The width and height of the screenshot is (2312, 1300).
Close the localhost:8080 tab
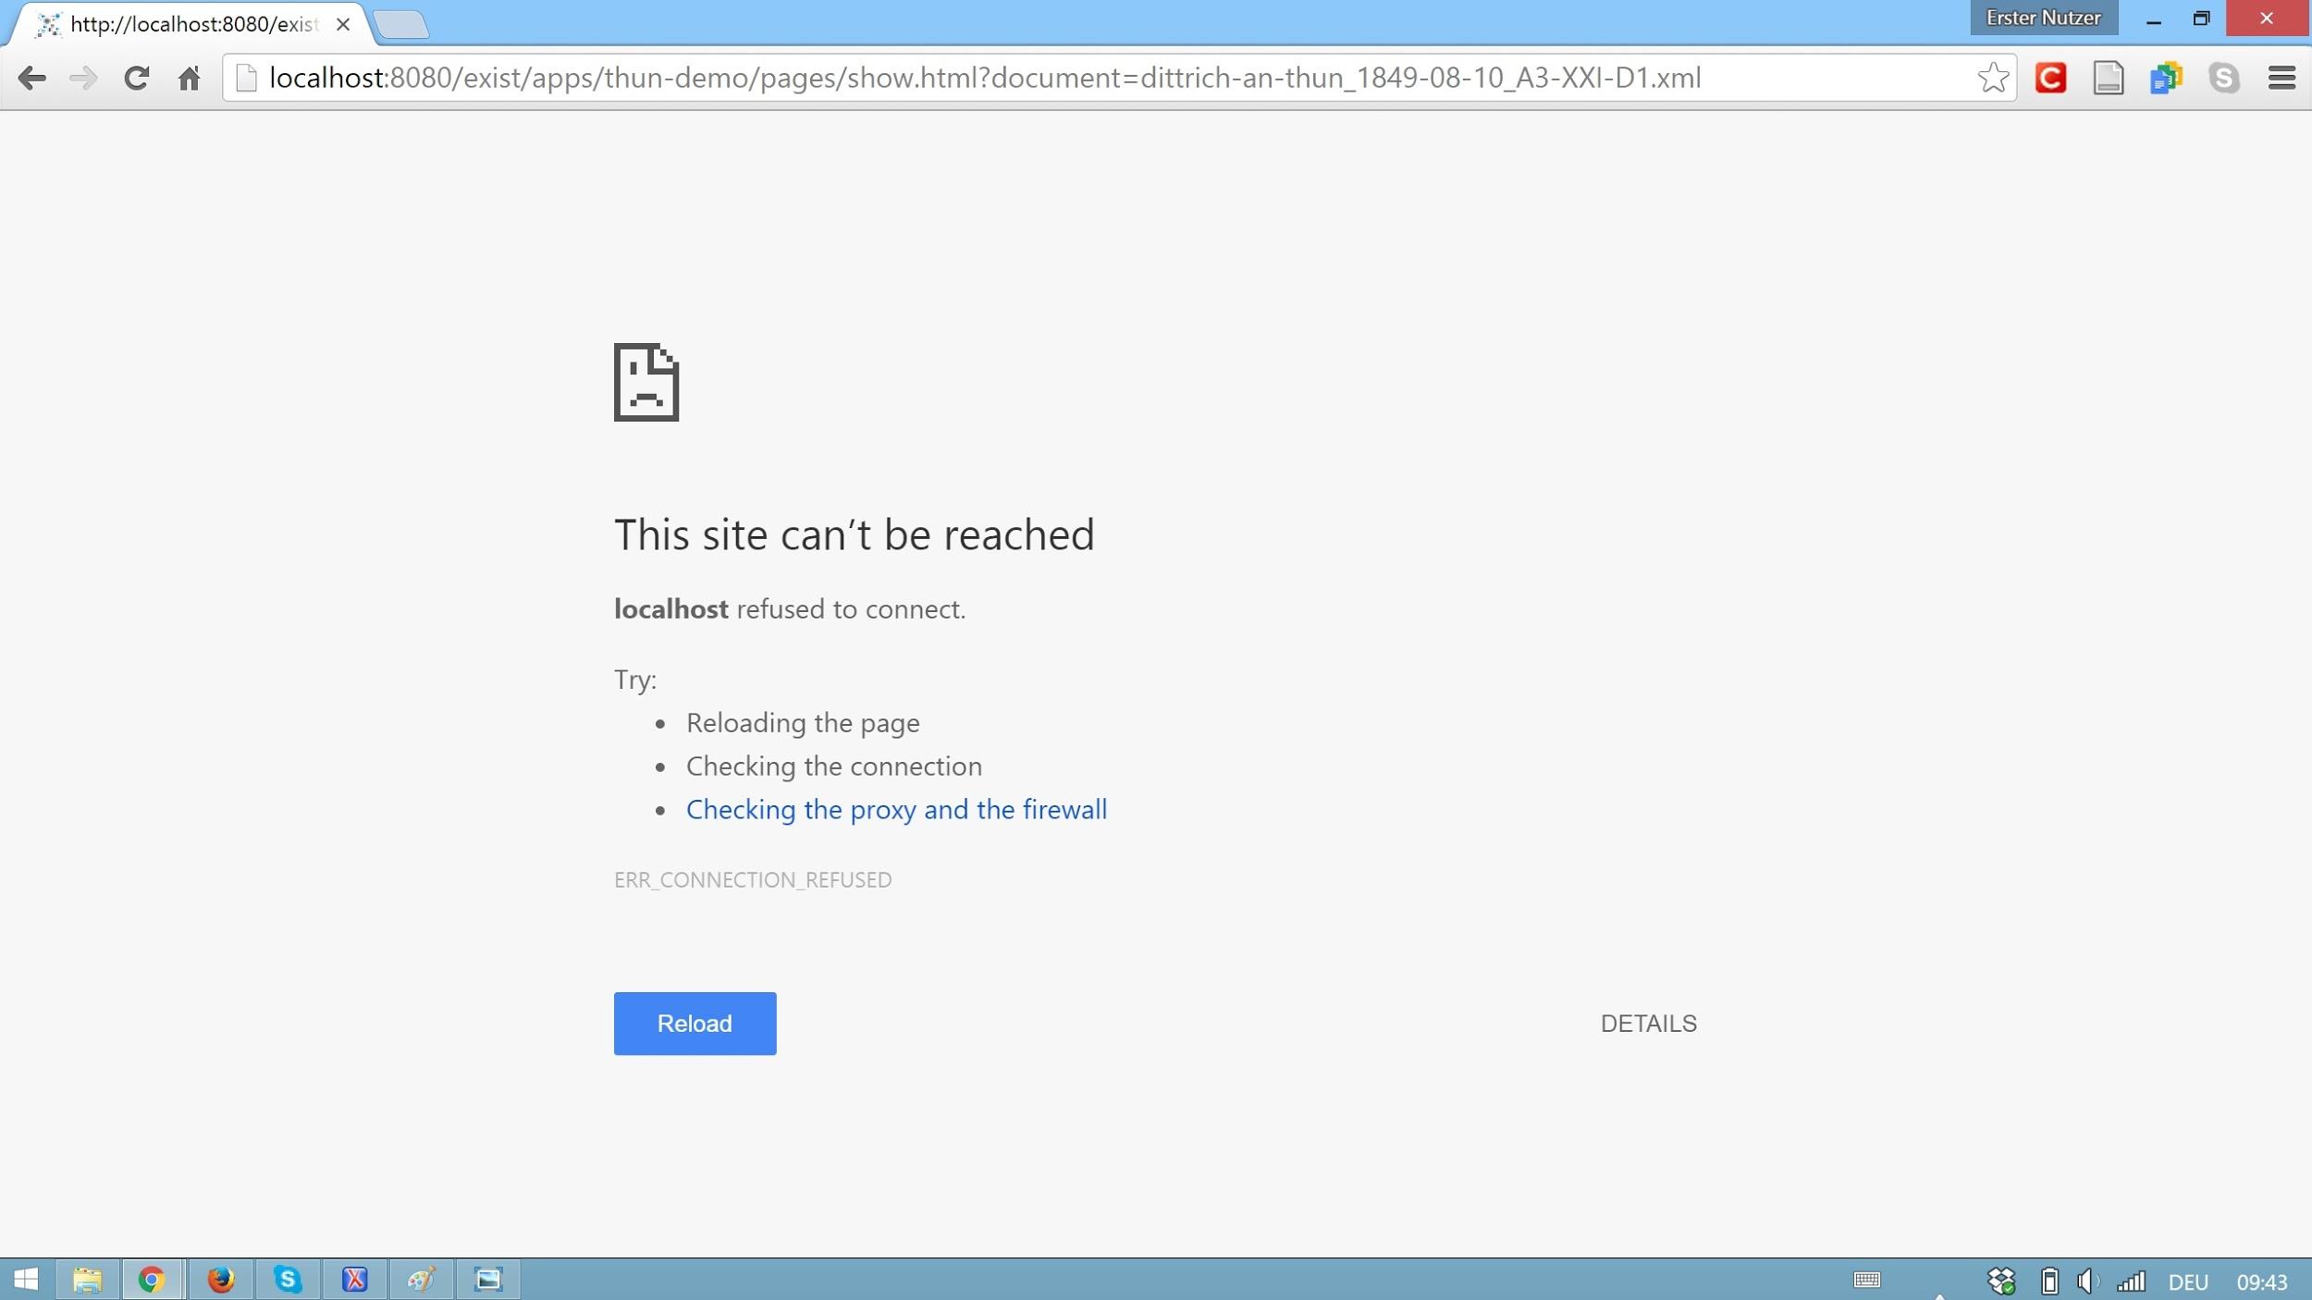pos(343,24)
